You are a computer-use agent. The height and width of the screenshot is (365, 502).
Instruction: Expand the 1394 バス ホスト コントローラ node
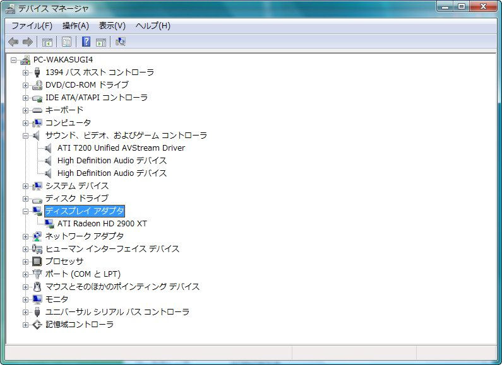tap(26, 72)
